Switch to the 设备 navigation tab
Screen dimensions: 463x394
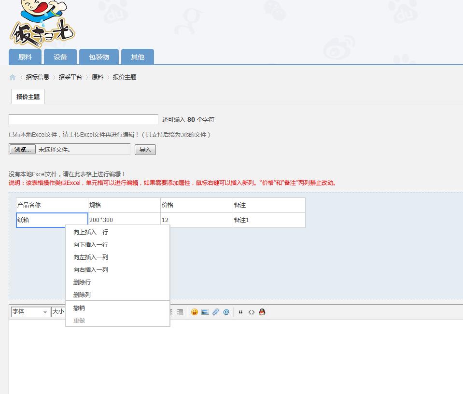[60, 57]
